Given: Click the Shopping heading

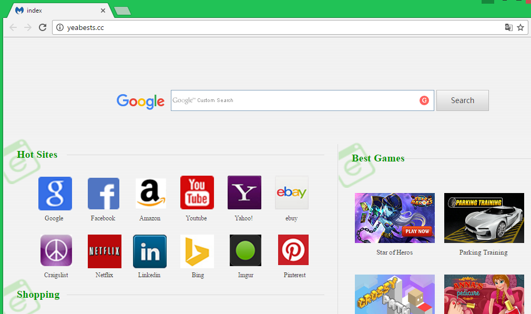Looking at the screenshot, I should tap(38, 295).
